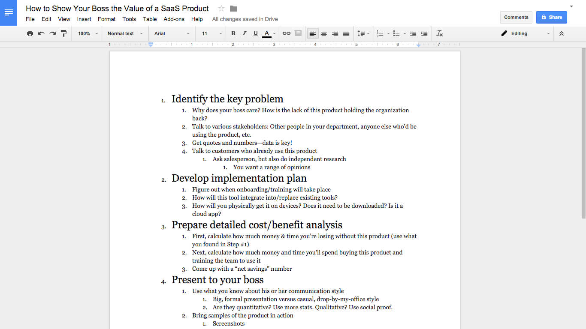The image size is (586, 329).
Task: Open the text color picker
Action: click(269, 33)
